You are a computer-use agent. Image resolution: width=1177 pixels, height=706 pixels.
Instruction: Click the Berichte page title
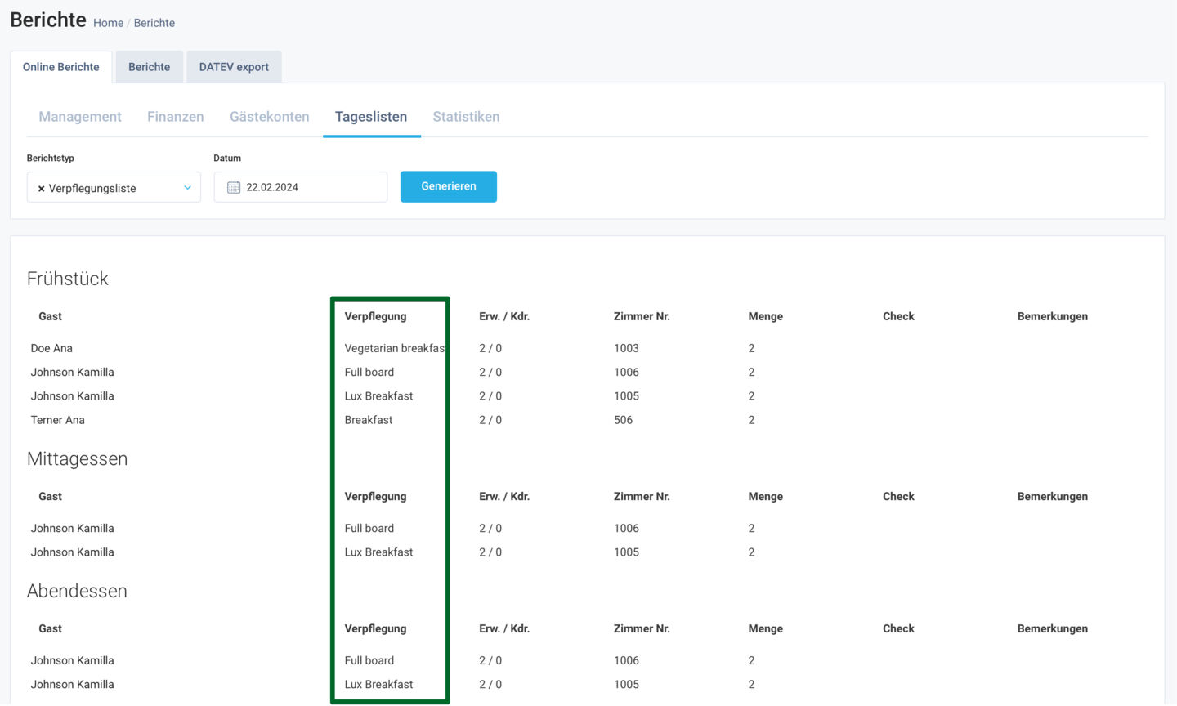click(48, 20)
